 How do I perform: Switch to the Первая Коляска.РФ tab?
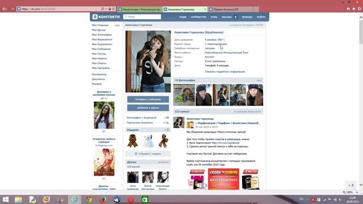pos(230,10)
